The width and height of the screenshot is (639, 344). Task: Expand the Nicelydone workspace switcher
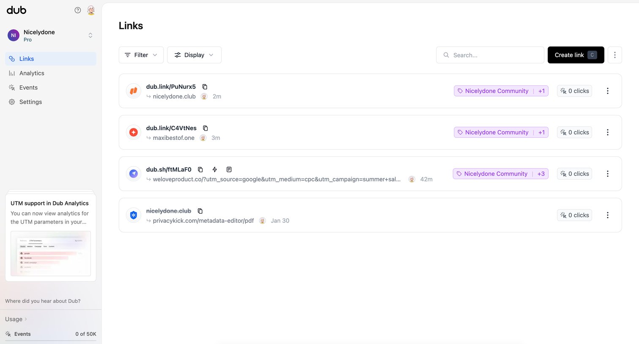pyautogui.click(x=51, y=35)
